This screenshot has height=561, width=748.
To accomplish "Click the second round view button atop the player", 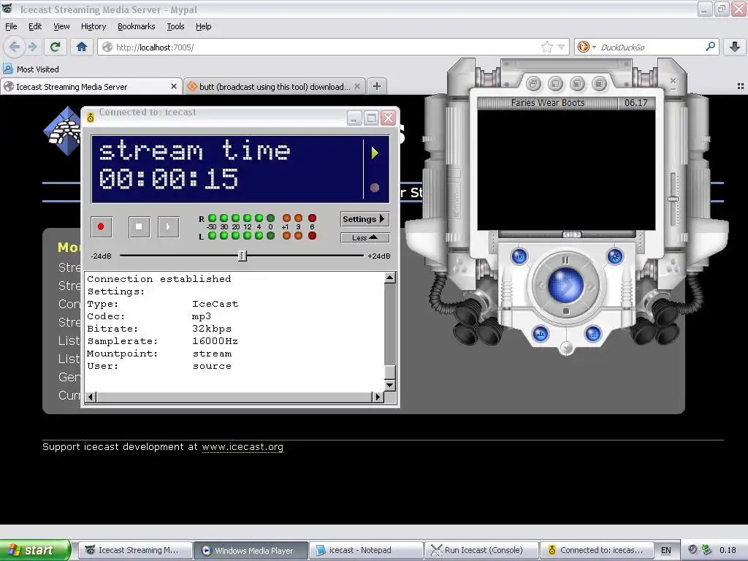I will point(555,85).
